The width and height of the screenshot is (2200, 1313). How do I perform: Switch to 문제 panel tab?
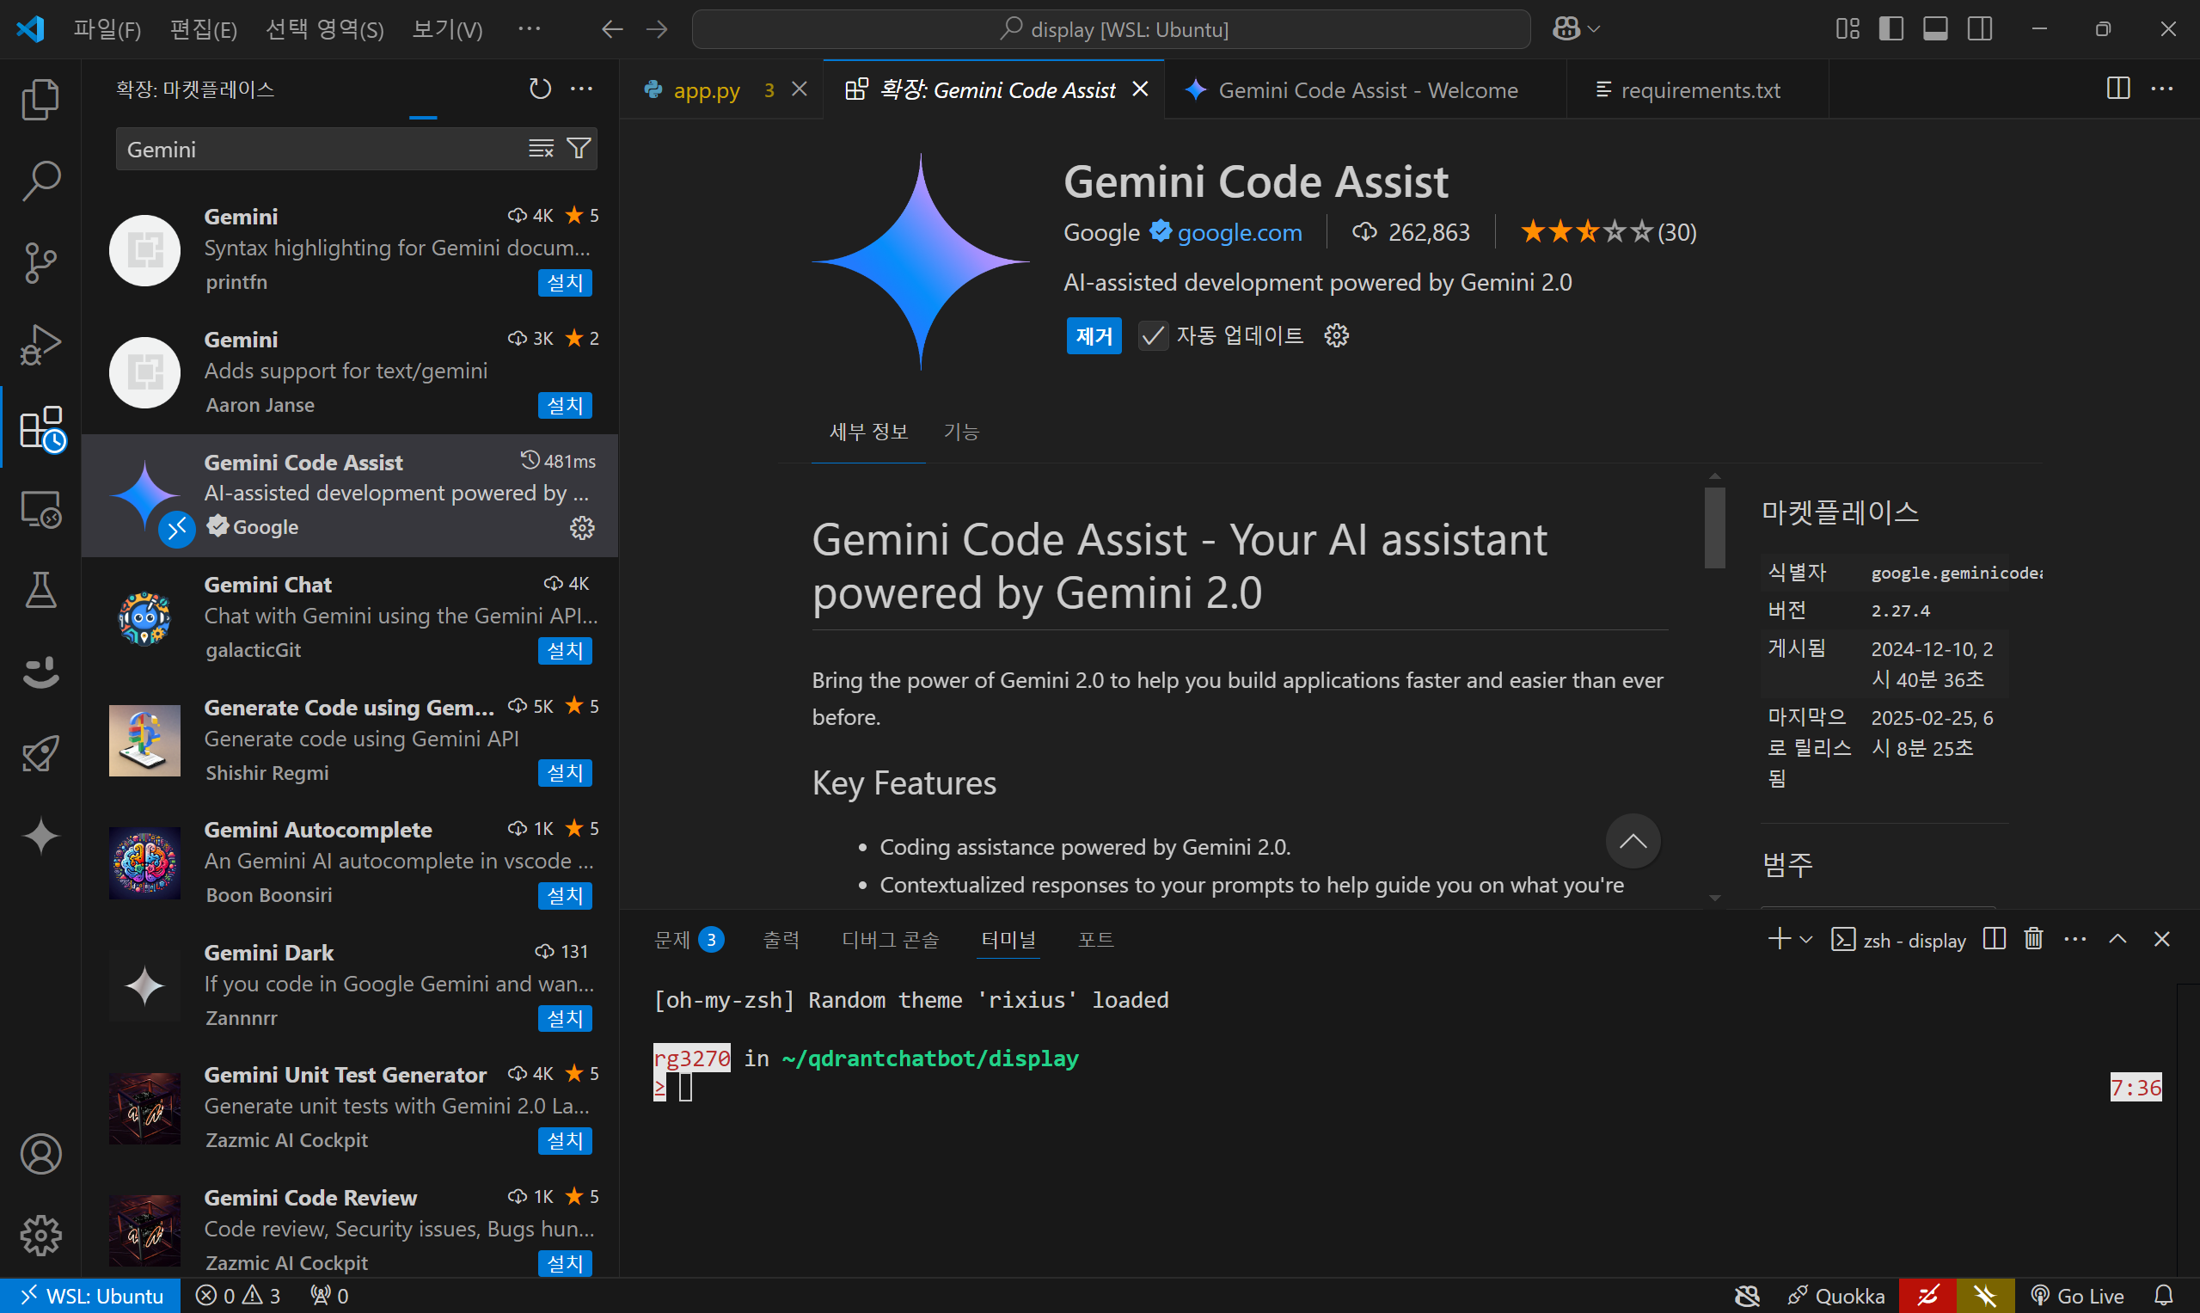[x=689, y=940]
